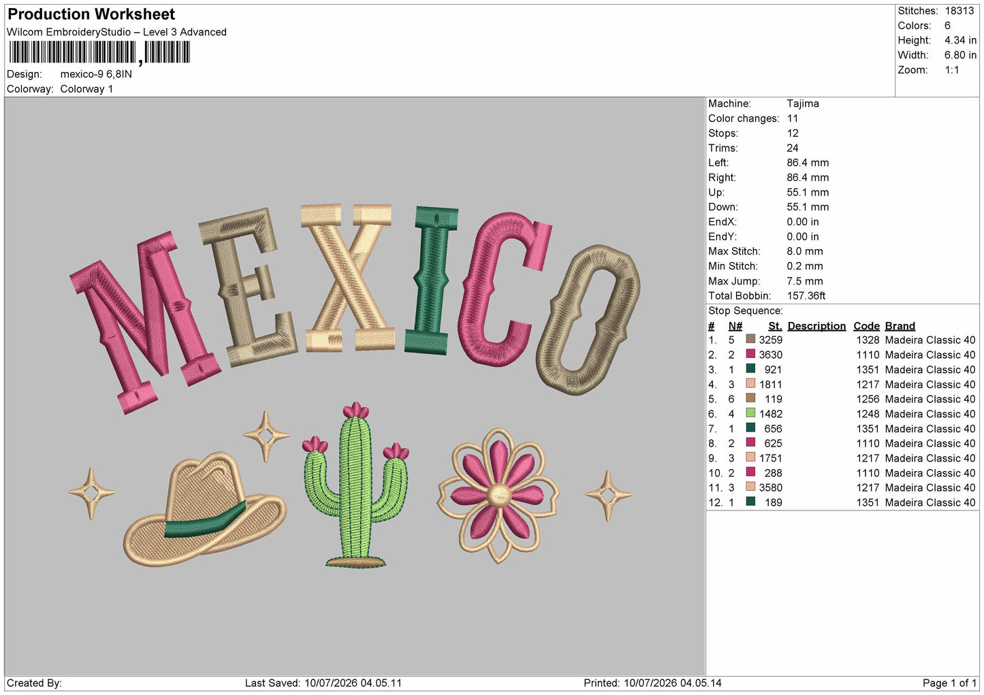Click the Stitches count 18313
This screenshot has width=984, height=695.
tap(959, 11)
